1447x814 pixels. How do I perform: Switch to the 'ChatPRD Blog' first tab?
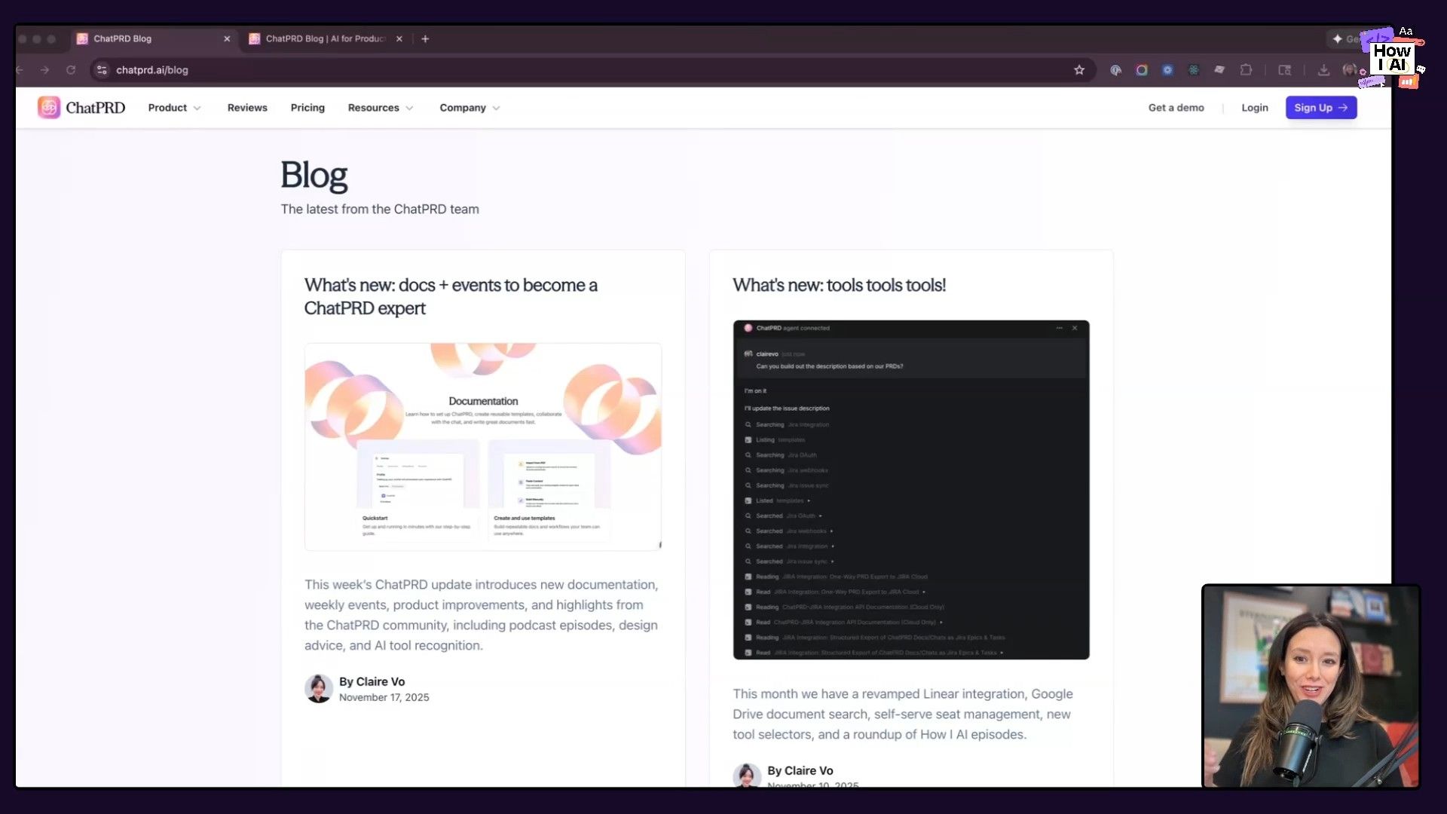[x=154, y=38]
